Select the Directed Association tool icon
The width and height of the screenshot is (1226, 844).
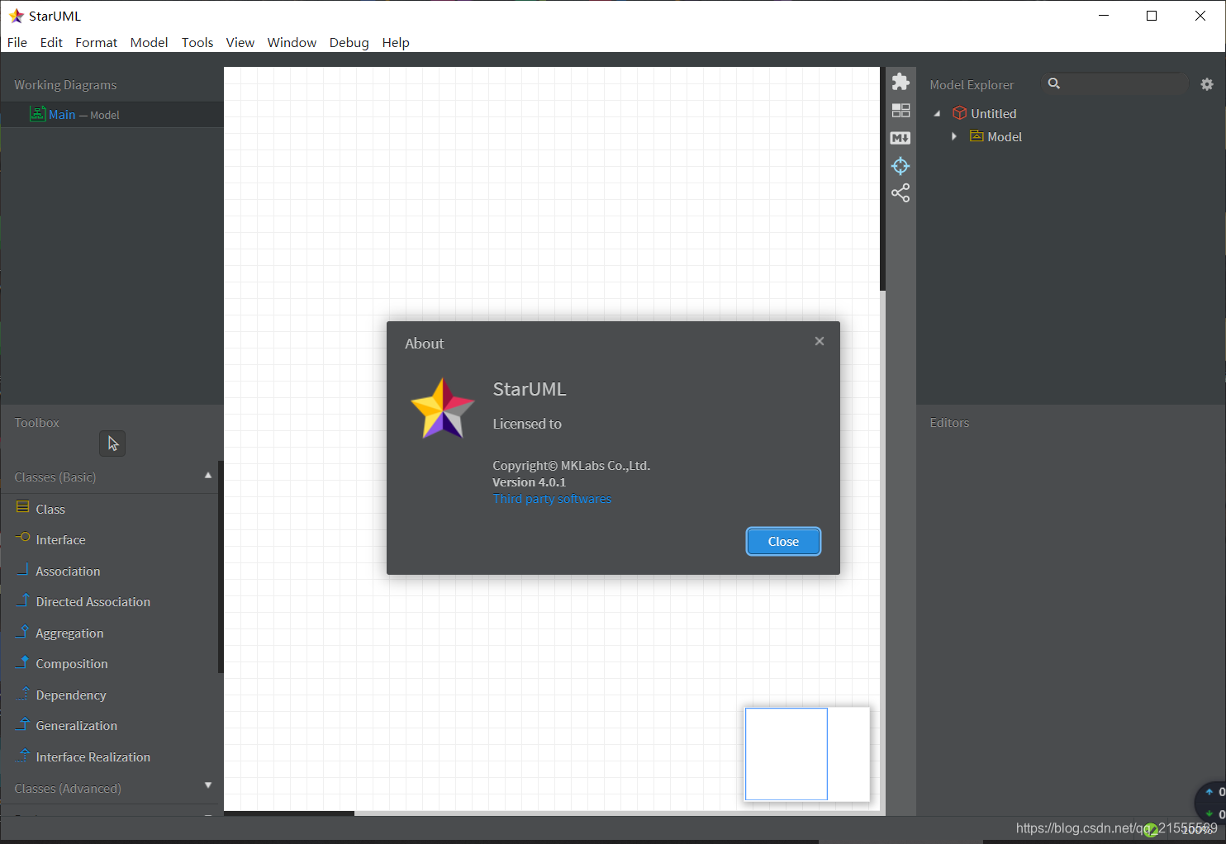click(x=23, y=600)
